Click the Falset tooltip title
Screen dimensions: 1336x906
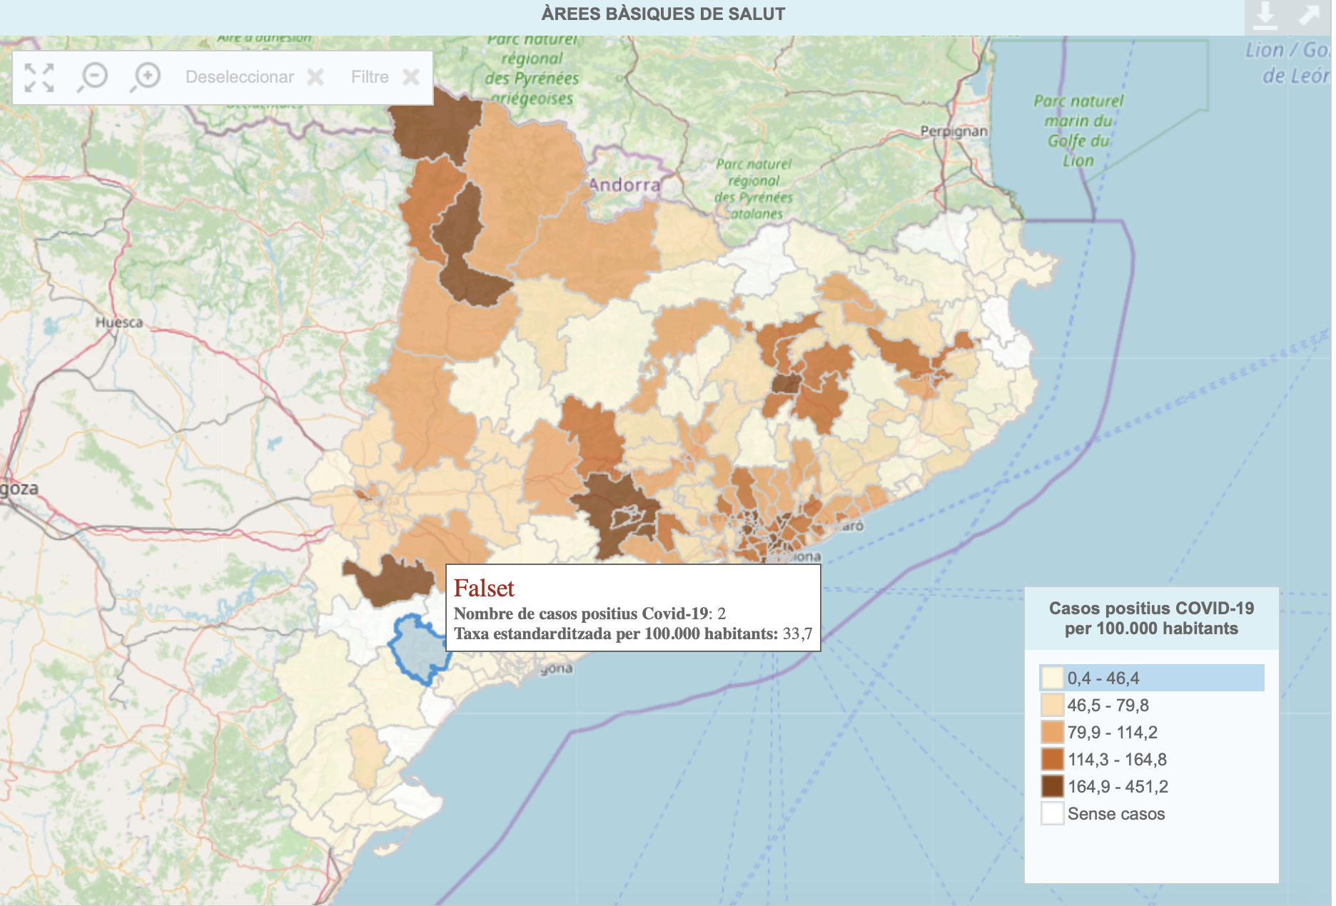484,588
